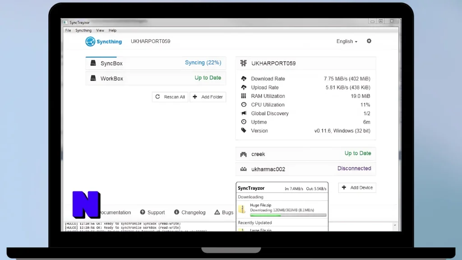Image resolution: width=462 pixels, height=260 pixels.
Task: Open the View menu
Action: [x=100, y=30]
